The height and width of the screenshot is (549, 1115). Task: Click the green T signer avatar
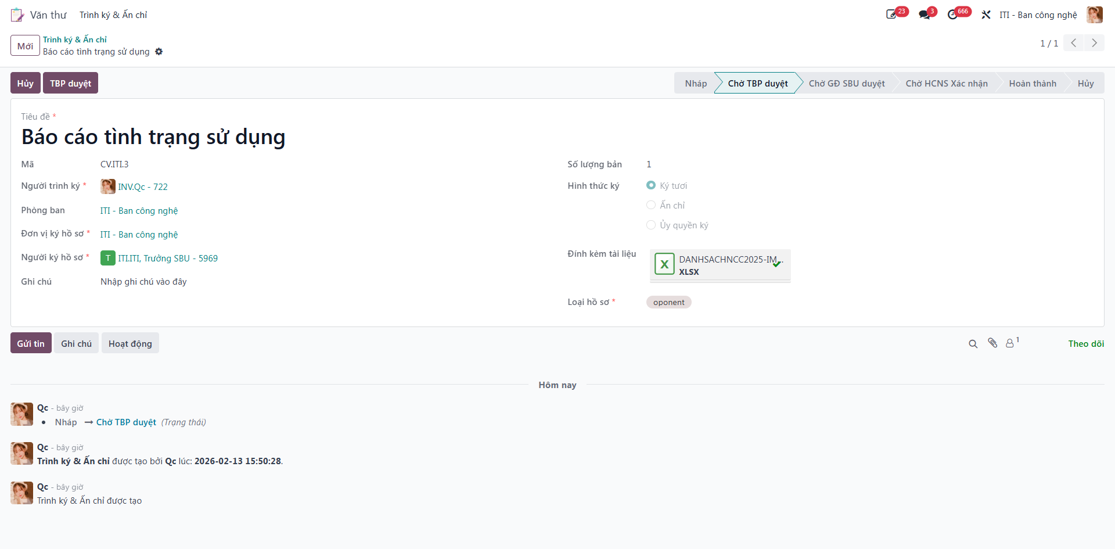[x=107, y=258]
